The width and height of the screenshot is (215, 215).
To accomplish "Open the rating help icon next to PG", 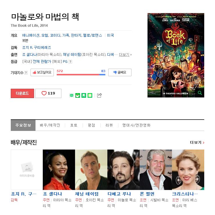I will click(x=70, y=62).
